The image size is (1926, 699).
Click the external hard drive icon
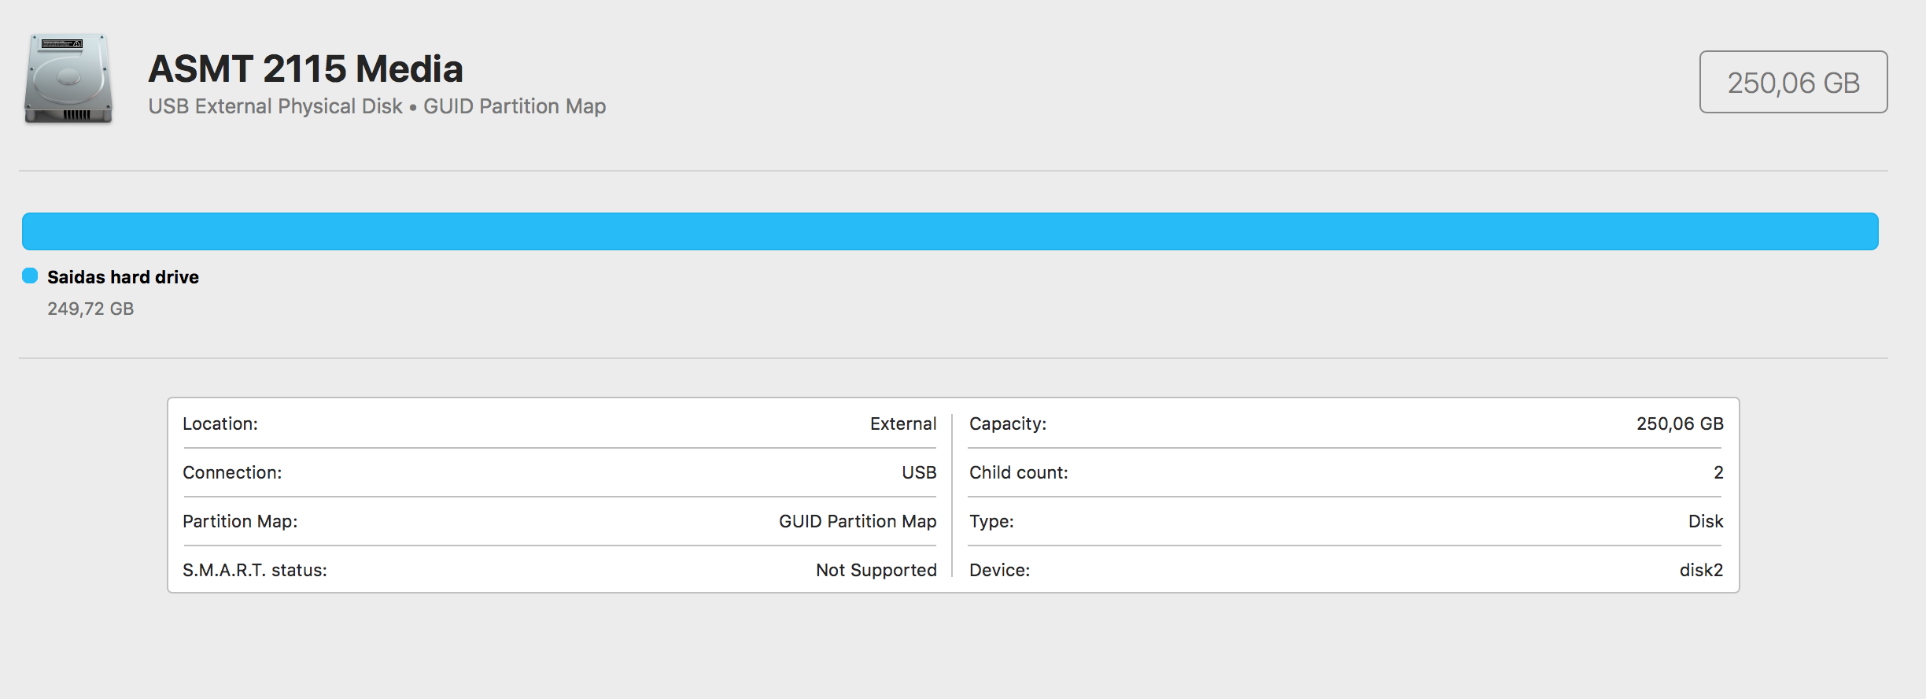tap(68, 79)
